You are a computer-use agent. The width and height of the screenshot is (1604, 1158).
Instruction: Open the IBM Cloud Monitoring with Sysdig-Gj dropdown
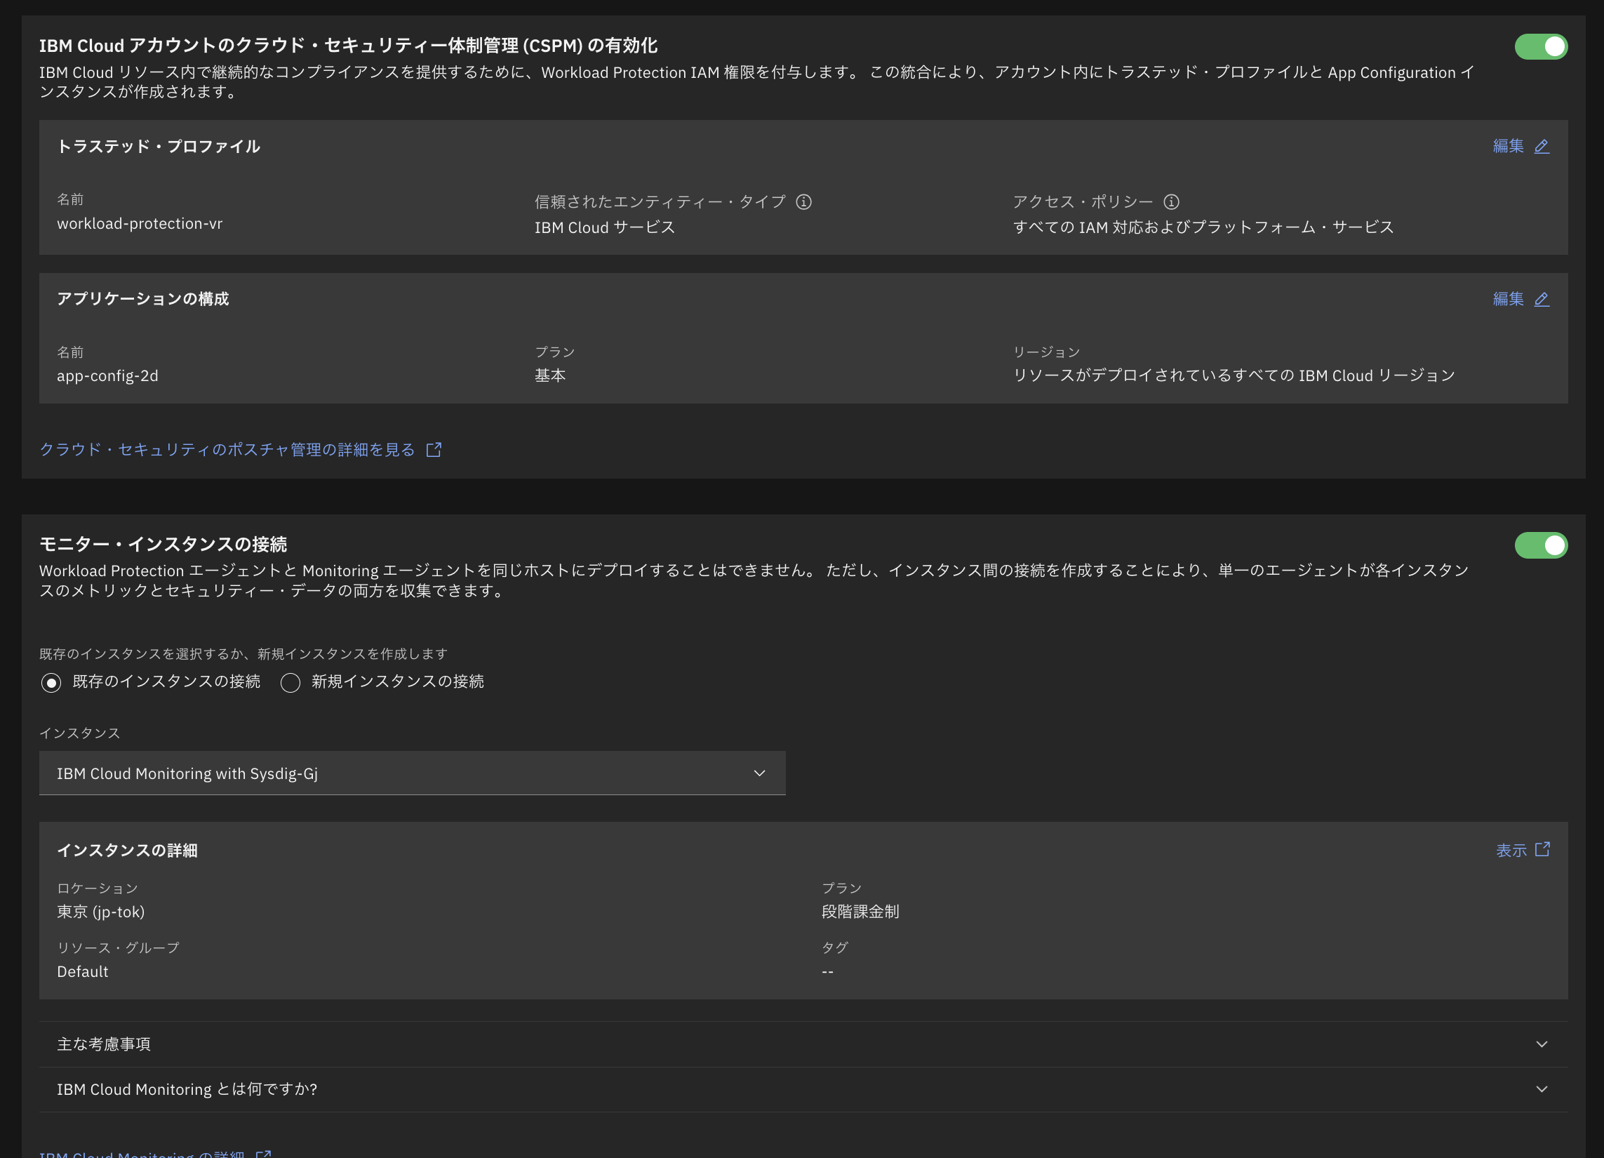tap(412, 773)
